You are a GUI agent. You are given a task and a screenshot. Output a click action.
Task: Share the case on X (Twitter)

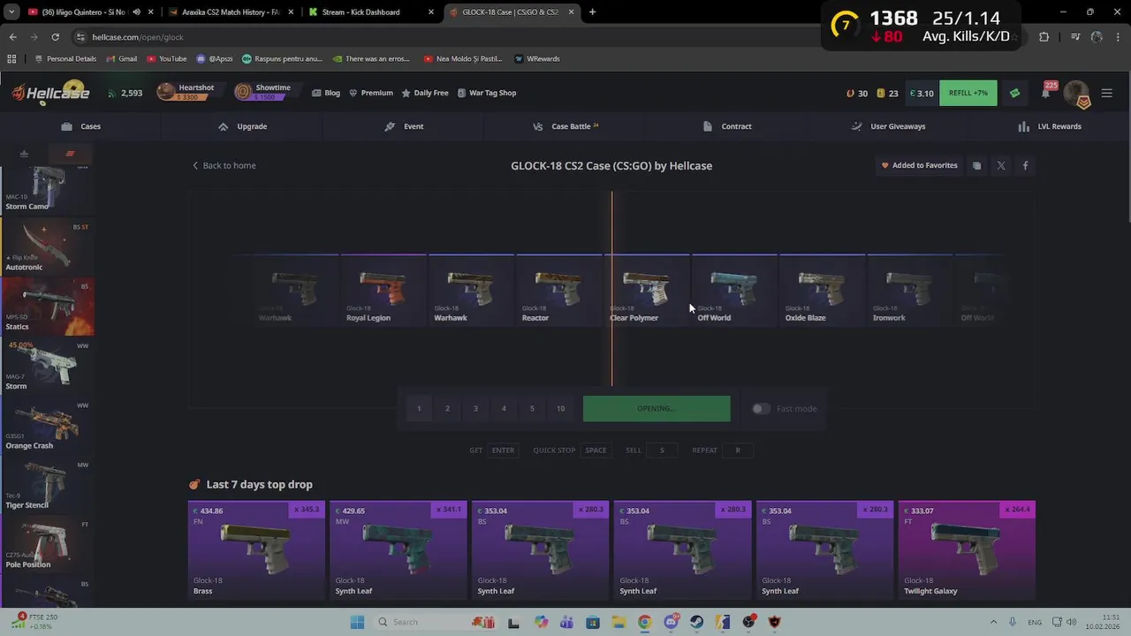[1001, 165]
